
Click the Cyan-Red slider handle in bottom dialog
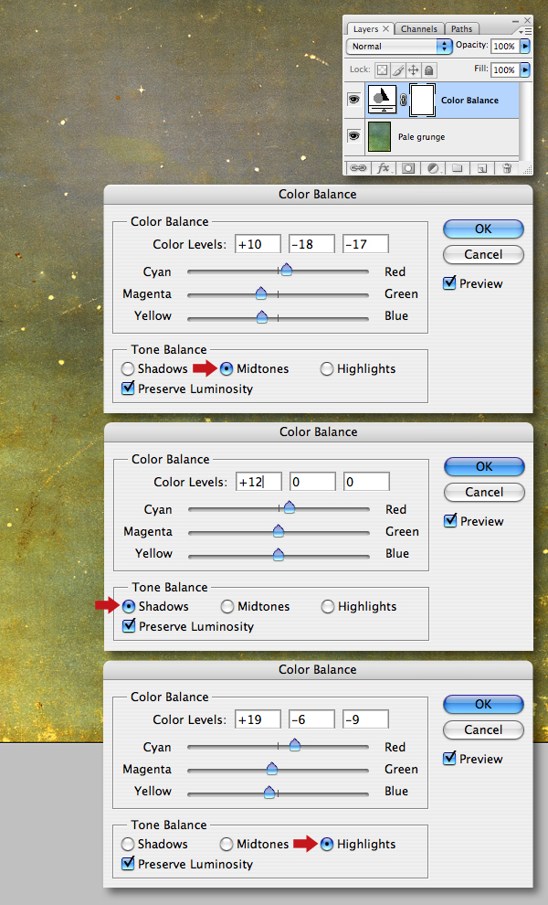(295, 745)
